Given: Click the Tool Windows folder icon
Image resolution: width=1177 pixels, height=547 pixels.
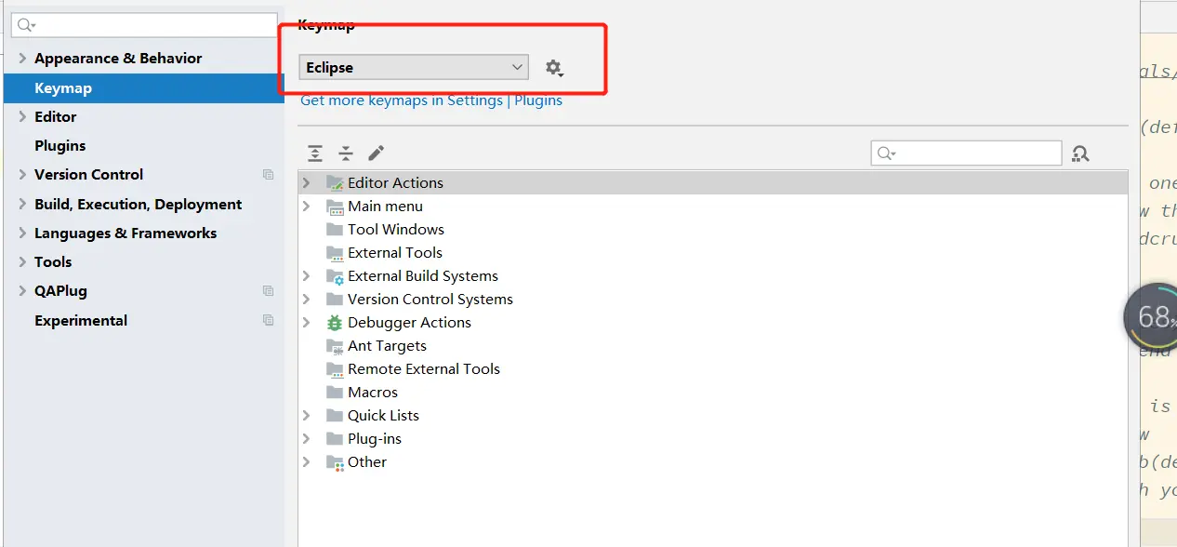Looking at the screenshot, I should tap(335, 230).
